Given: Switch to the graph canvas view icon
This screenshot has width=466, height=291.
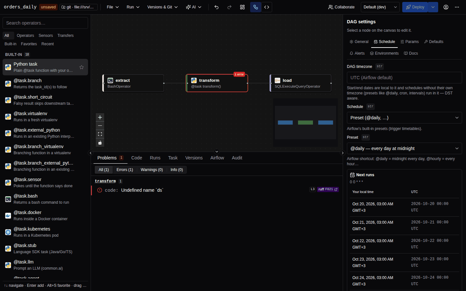Looking at the screenshot, I should [x=256, y=7].
